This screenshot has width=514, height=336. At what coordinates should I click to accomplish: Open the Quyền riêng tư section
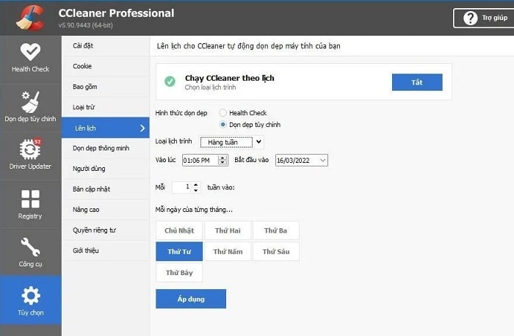click(x=106, y=230)
